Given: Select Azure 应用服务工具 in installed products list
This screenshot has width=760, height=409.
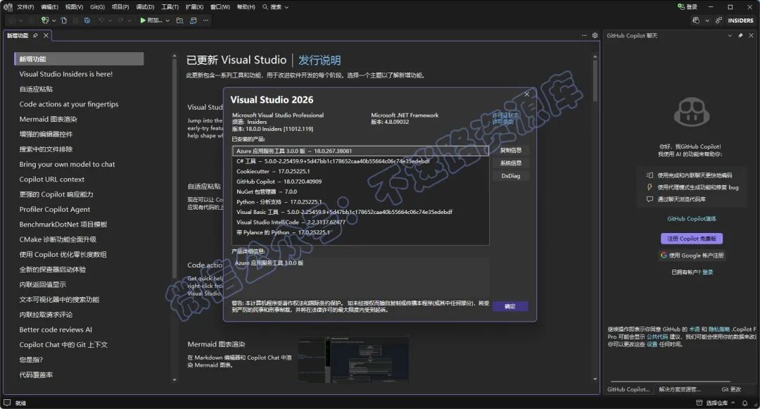Looking at the screenshot, I should [360, 151].
